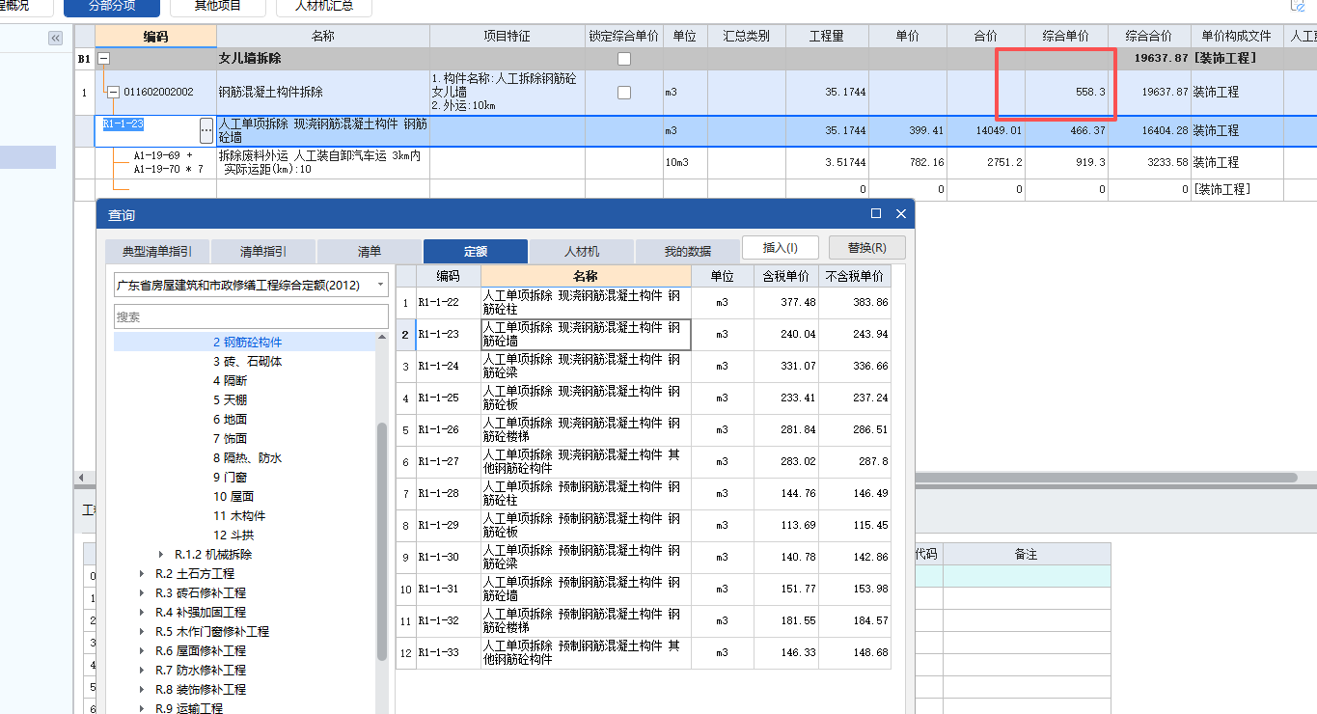Switch to the 清单 tab
Image resolution: width=1317 pixels, height=714 pixels.
pyautogui.click(x=370, y=252)
